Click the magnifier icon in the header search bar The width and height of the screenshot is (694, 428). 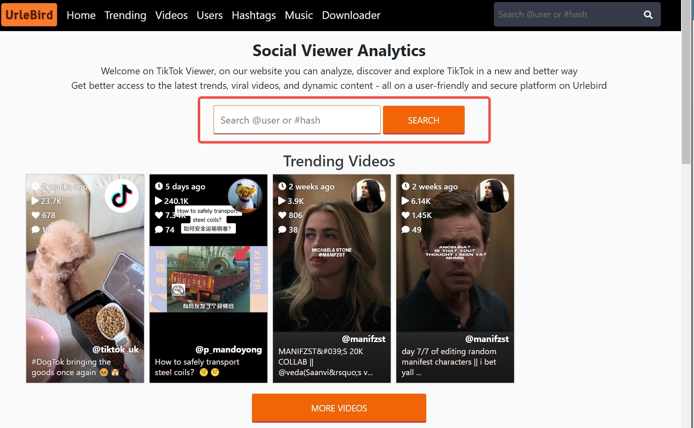(x=648, y=15)
